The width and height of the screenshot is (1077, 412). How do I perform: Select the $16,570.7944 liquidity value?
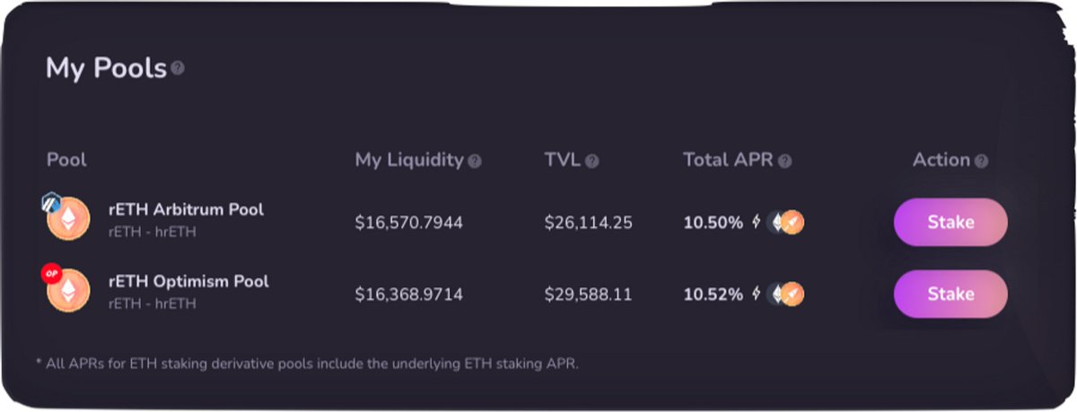[409, 223]
